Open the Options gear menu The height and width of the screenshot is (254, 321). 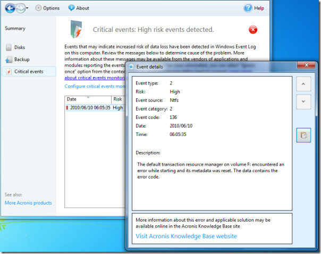pyautogui.click(x=47, y=8)
